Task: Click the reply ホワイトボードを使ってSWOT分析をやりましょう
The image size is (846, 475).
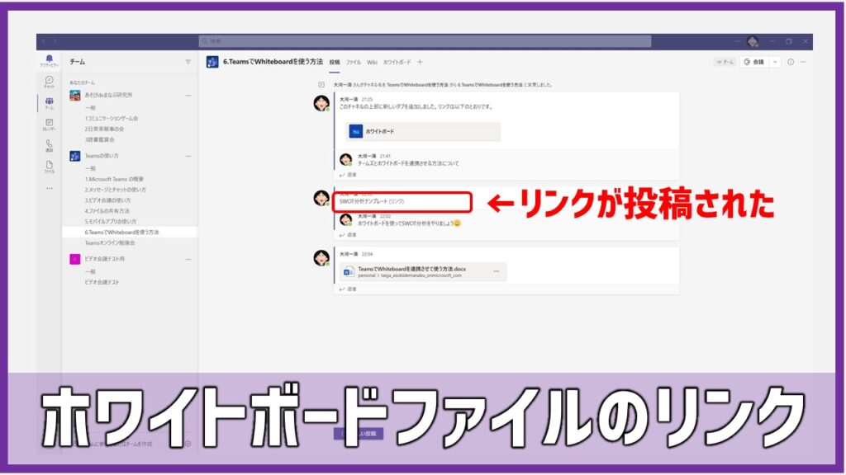Action: tap(410, 223)
